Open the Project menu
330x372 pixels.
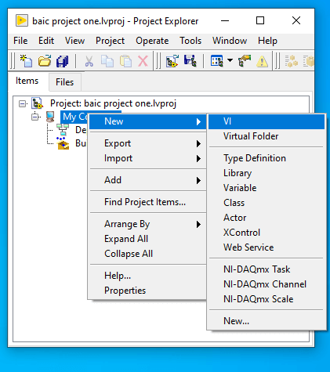coord(110,41)
